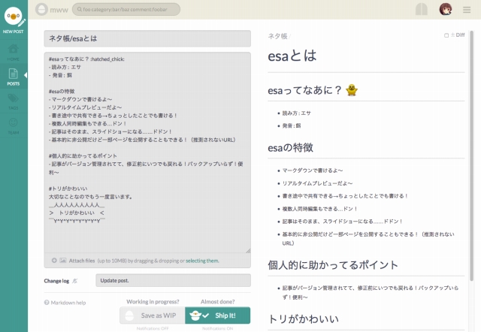Viewport: 481px width, 332px height.
Task: Click Ship It! button
Action: point(217,315)
